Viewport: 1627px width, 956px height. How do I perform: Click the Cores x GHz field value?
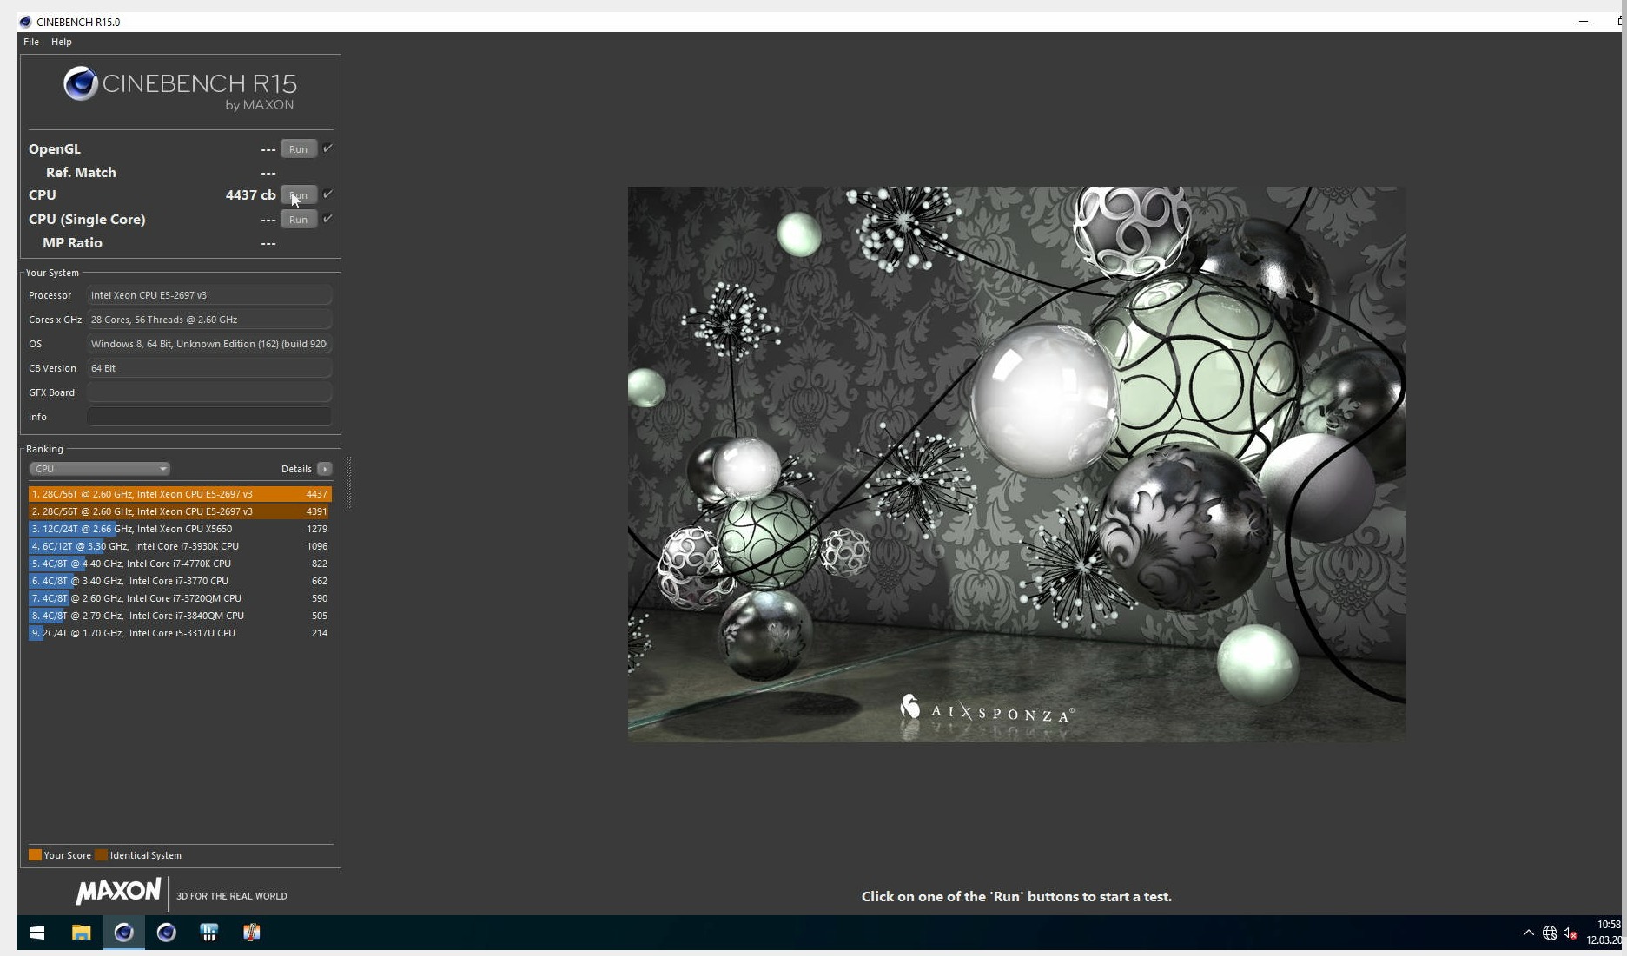(x=209, y=320)
